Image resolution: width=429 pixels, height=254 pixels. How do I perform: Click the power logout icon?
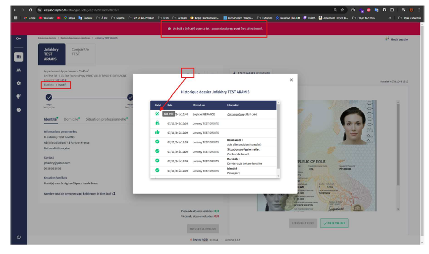click(18, 237)
